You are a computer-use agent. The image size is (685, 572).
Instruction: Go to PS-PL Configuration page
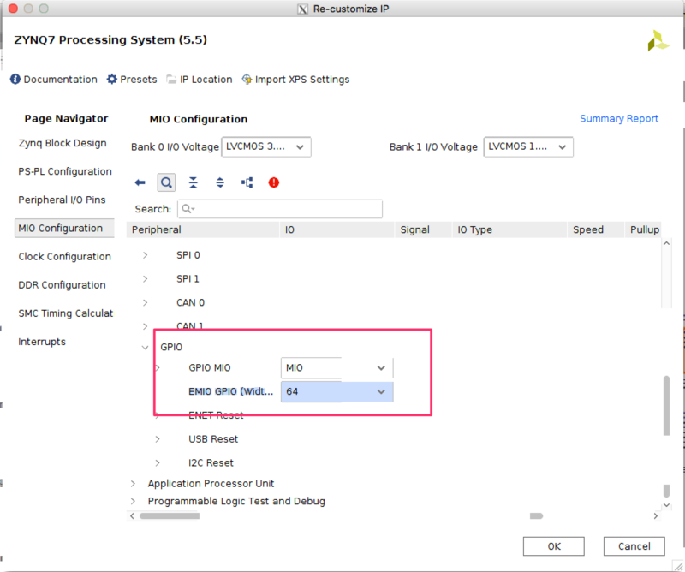pos(65,171)
